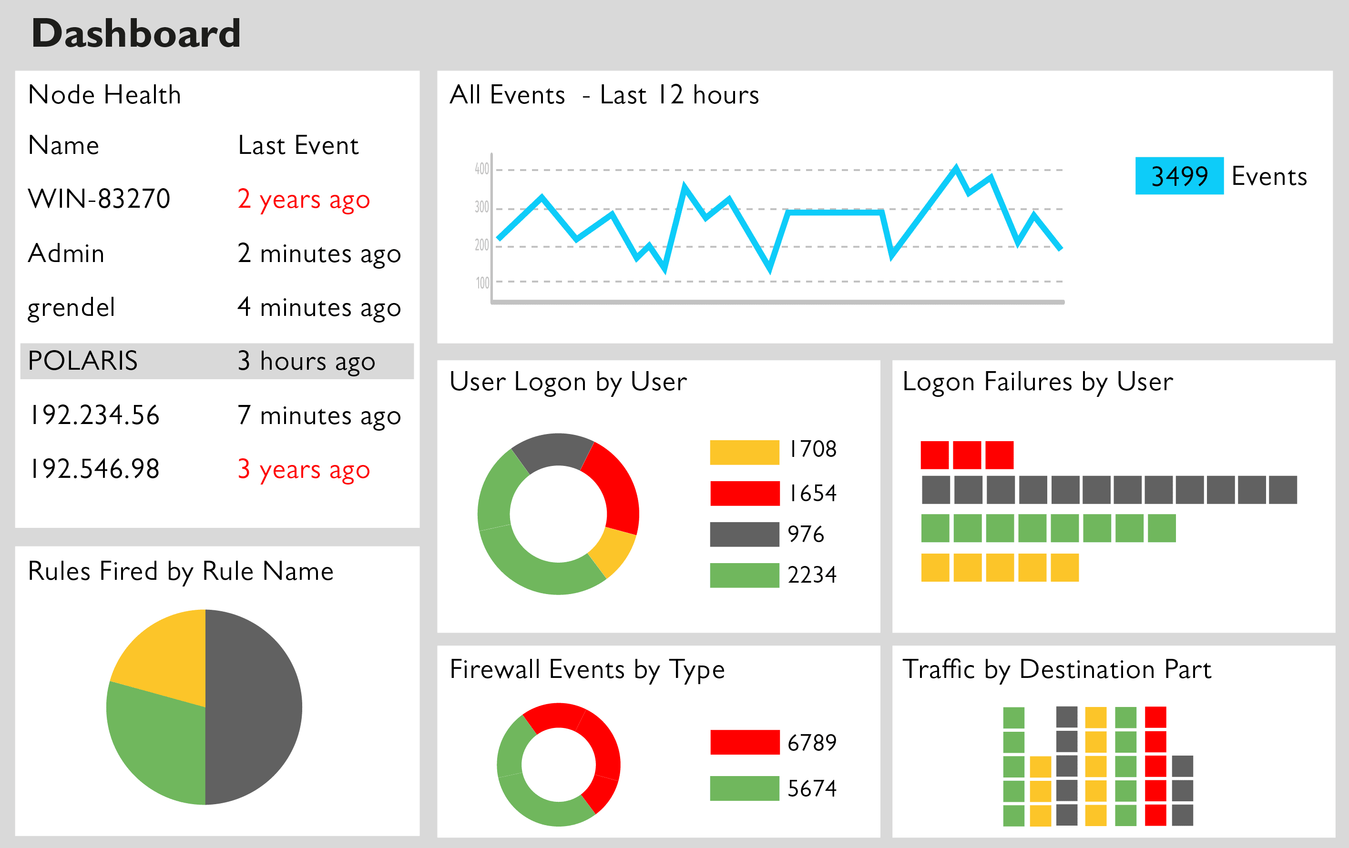Click the 1654 logon count
Screen dimensions: 1349x848
[x=812, y=493]
